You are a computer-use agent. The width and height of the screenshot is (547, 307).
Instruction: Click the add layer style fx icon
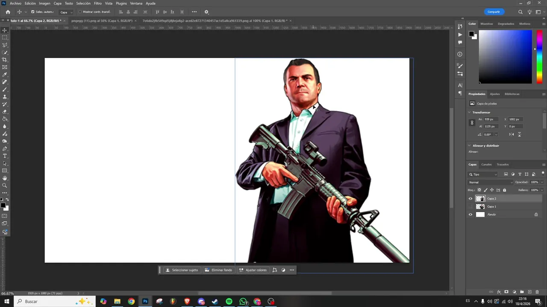pos(499,292)
